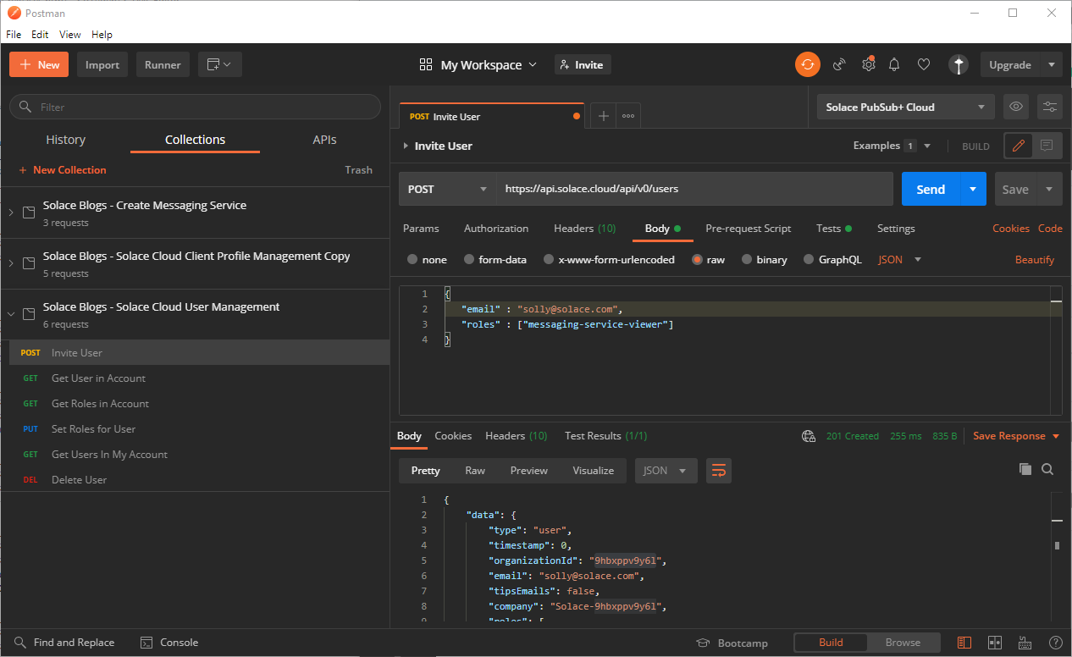
Task: Select the binary body option
Action: (747, 260)
